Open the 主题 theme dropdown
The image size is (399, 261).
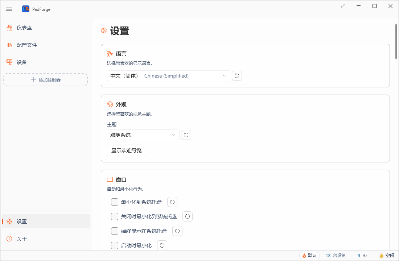[x=143, y=135]
